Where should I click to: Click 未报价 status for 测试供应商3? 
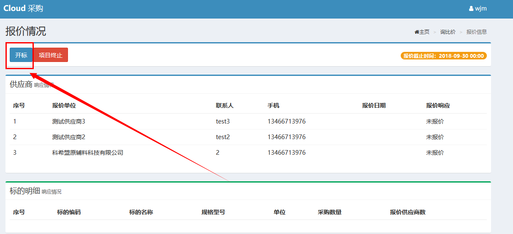[x=435, y=121]
